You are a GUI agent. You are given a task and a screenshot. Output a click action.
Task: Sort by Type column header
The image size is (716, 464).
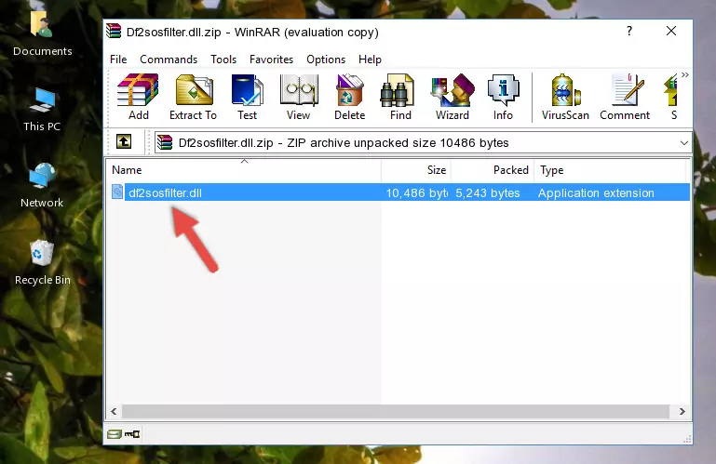tap(610, 170)
